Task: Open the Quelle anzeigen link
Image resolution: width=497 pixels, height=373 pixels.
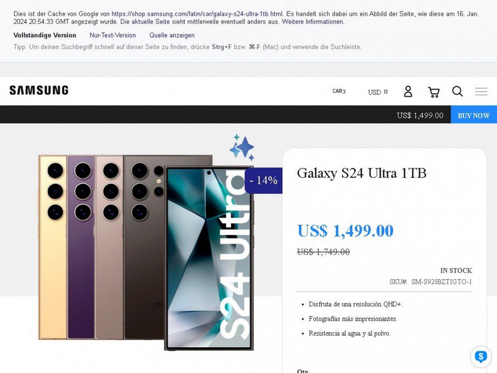Action: [x=172, y=35]
